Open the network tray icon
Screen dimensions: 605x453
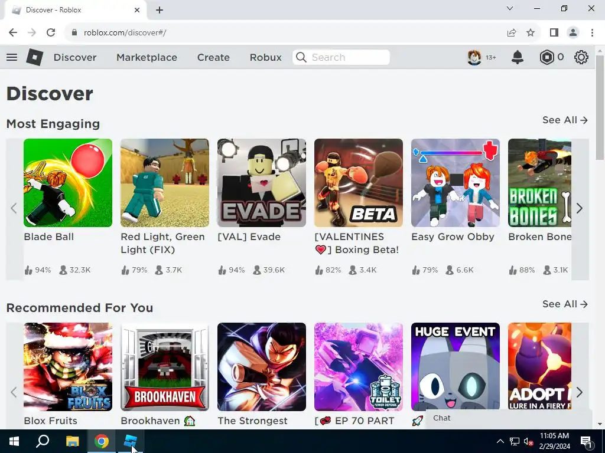(x=515, y=441)
